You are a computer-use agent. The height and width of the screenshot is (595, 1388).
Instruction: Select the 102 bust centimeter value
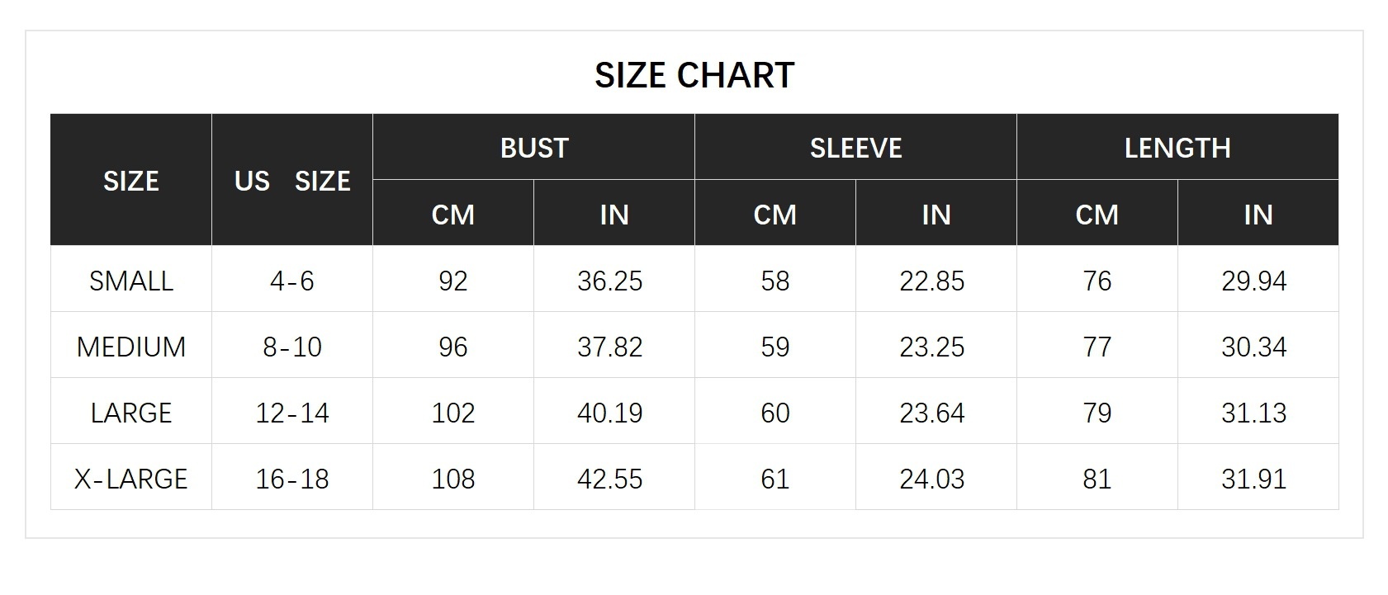coord(453,413)
